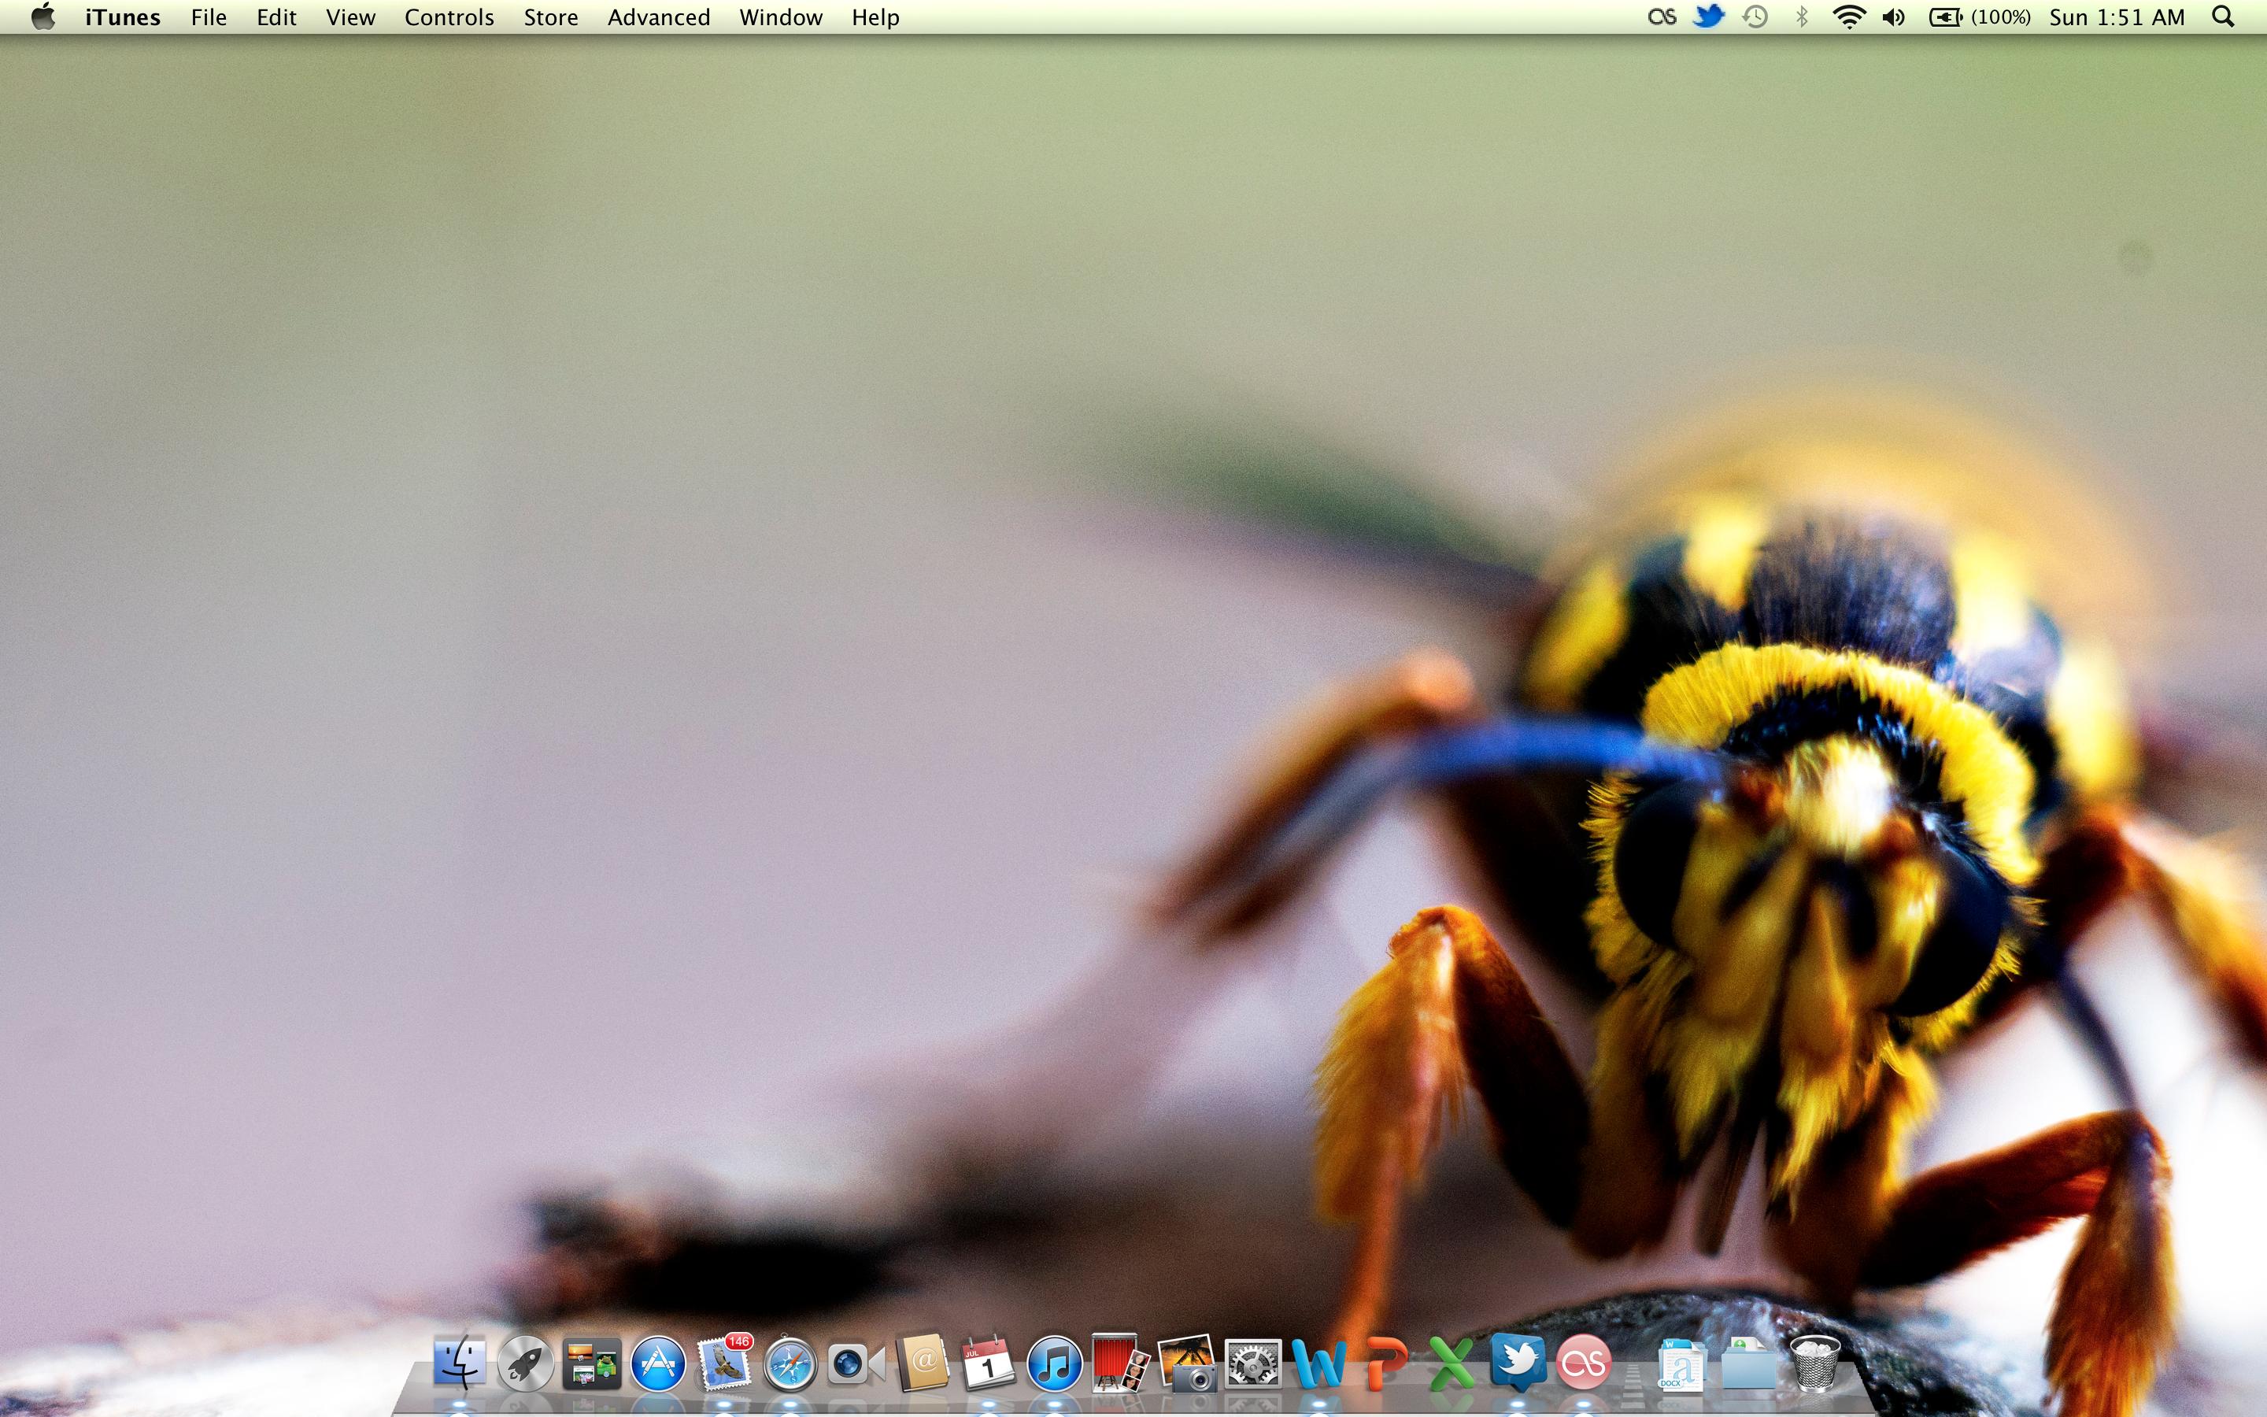The height and width of the screenshot is (1417, 2267).
Task: Click the Bluetooth status icon
Action: point(1802,17)
